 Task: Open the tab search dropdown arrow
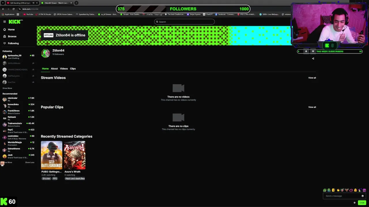pos(3,3)
